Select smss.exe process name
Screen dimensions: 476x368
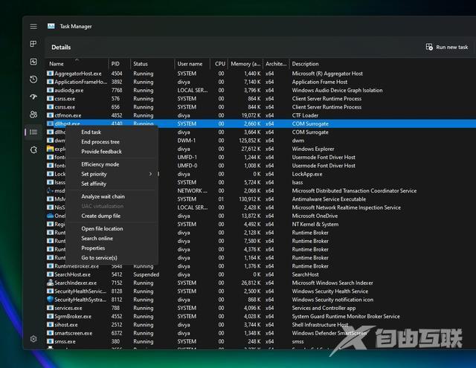(x=65, y=341)
